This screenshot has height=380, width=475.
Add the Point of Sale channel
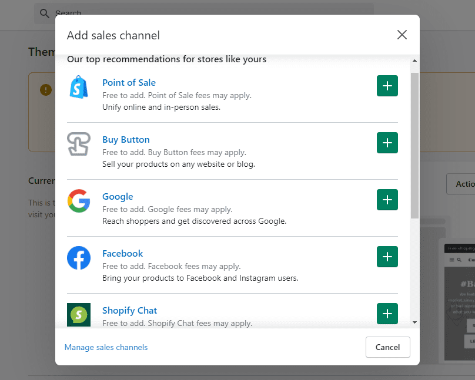(x=387, y=86)
